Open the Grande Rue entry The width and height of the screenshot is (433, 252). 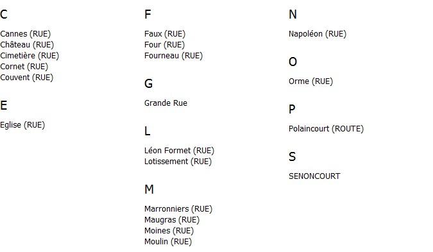pos(166,103)
